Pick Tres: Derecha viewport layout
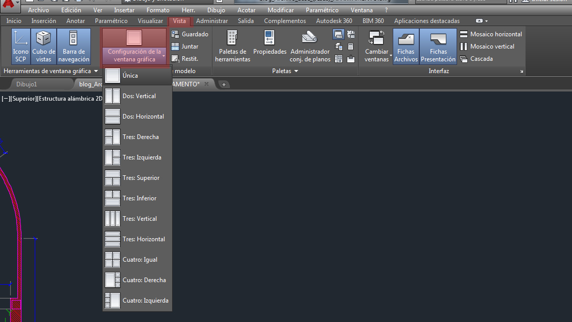Image resolution: width=572 pixels, height=322 pixels. coord(137,137)
